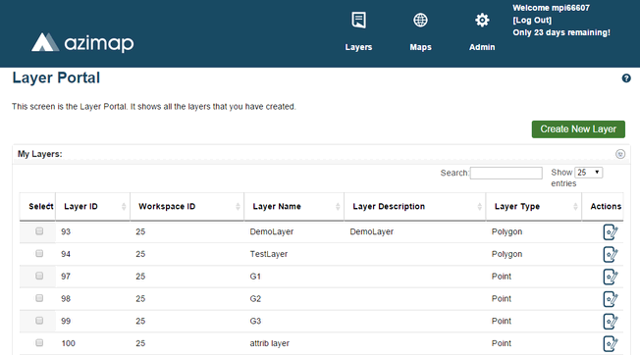The height and width of the screenshot is (355, 640).
Task: Check the box for layer 94
Action: pos(39,254)
